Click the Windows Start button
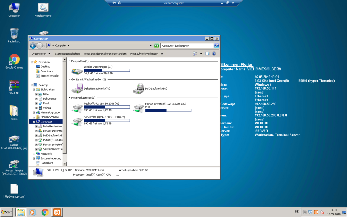347x217 pixels. pos(7,212)
